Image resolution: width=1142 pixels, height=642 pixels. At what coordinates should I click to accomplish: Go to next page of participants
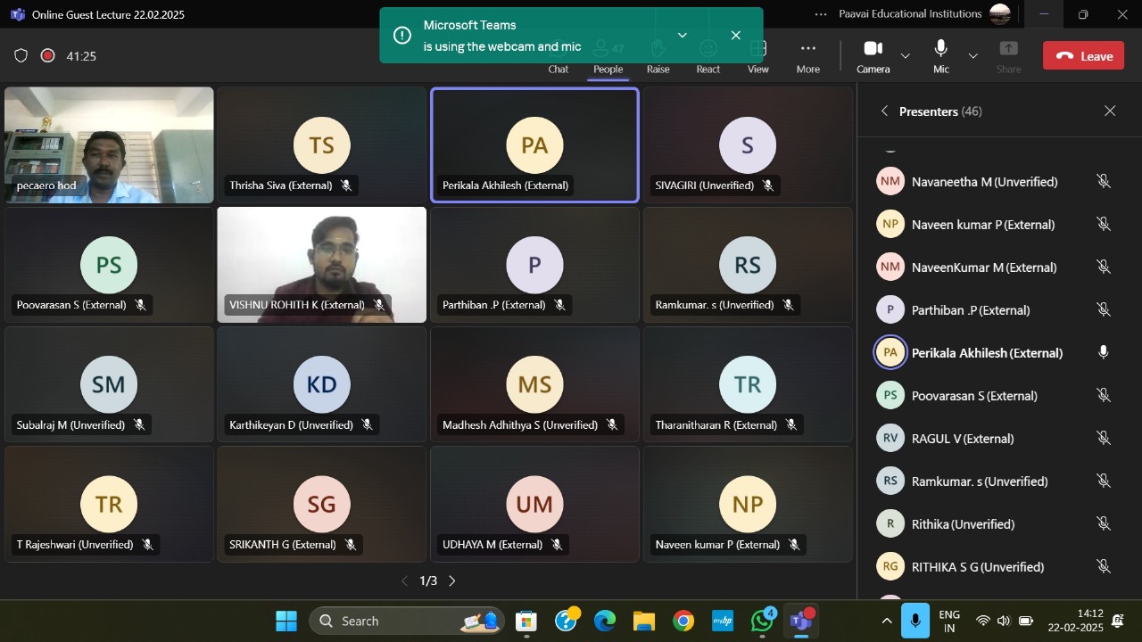coord(452,581)
